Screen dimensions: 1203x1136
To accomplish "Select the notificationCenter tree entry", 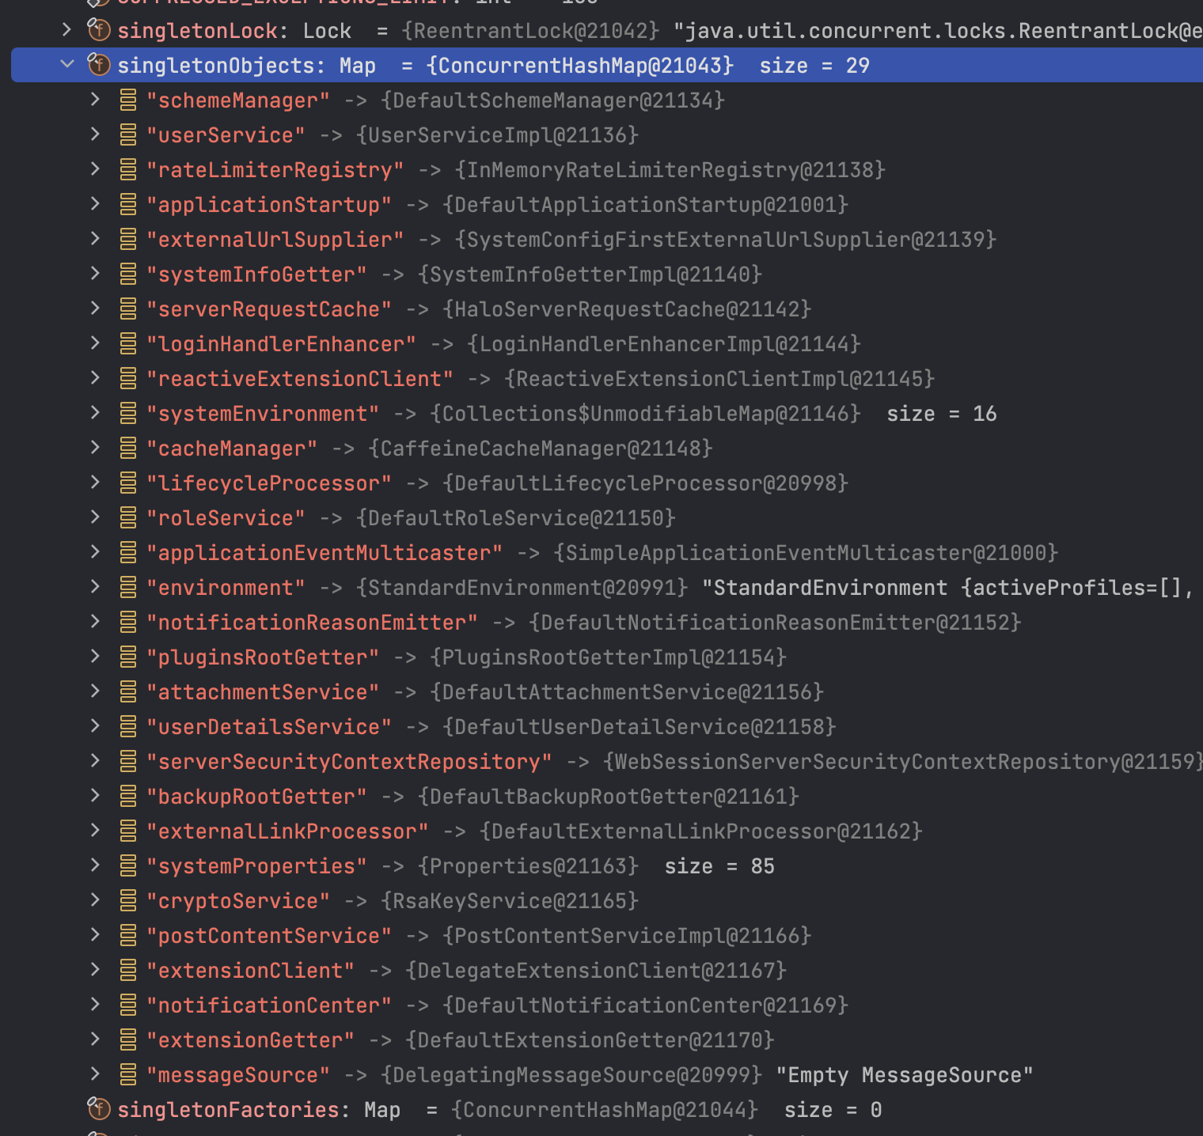I will pyautogui.click(x=269, y=1005).
